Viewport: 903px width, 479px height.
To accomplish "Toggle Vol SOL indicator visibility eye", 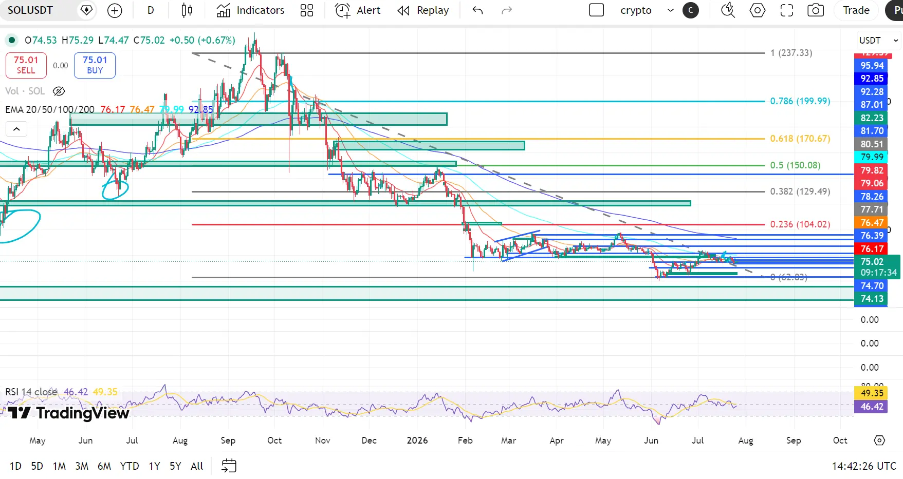I will [x=59, y=91].
